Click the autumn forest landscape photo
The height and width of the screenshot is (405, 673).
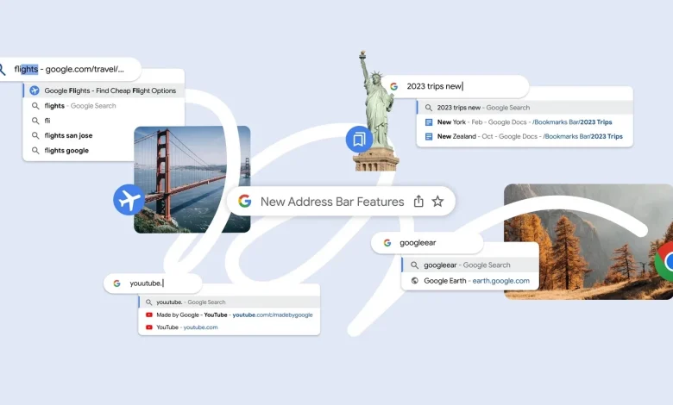[588, 242]
